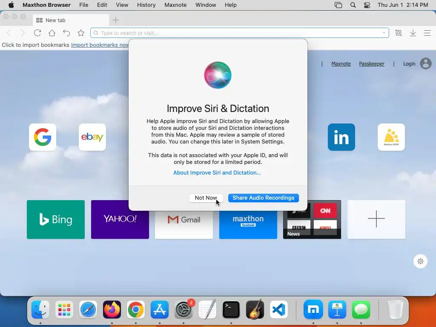
Task: Click Maxthon icon in the Dock
Action: 313,310
